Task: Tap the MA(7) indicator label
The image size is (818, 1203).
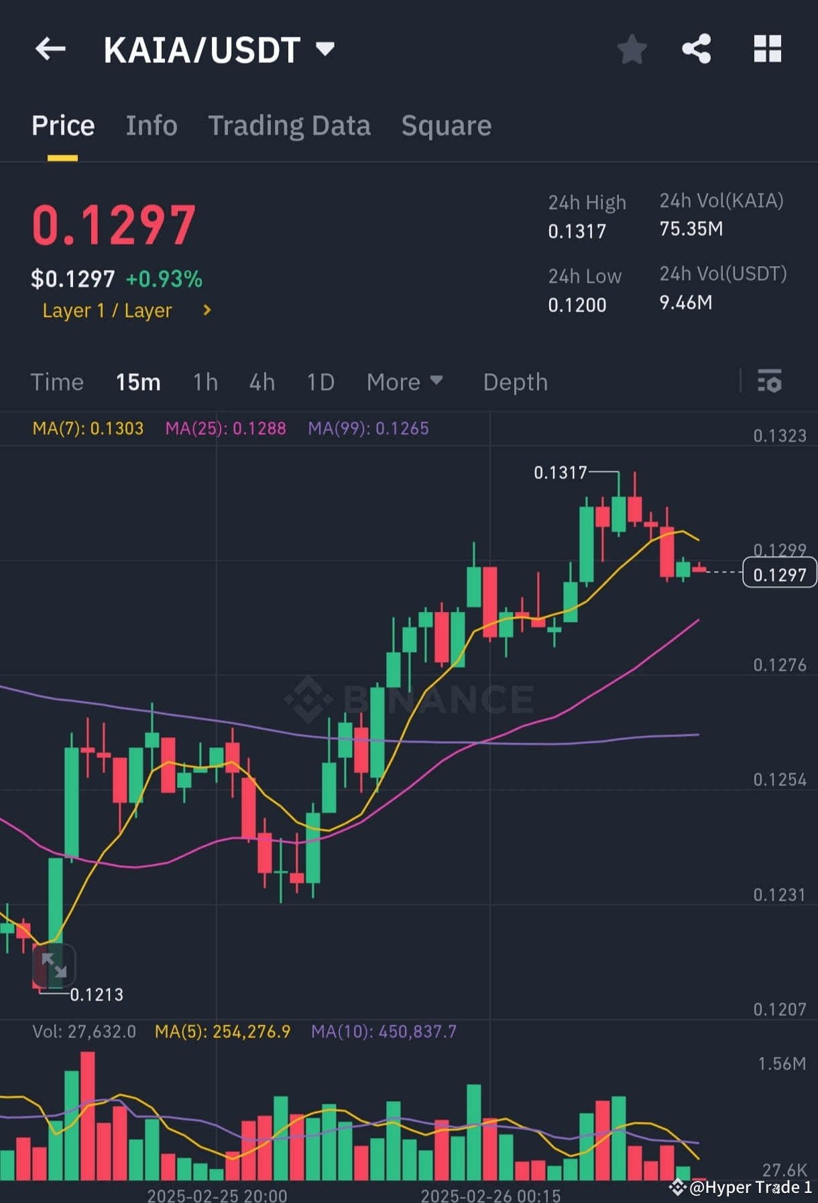Action: click(x=88, y=428)
